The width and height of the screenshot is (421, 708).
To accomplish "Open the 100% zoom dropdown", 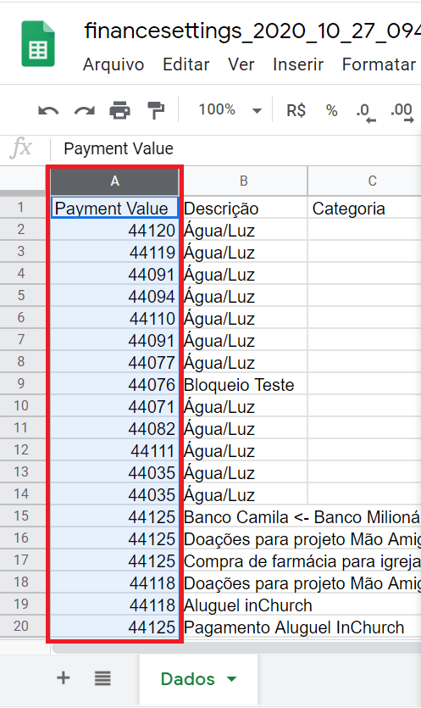I will click(230, 109).
